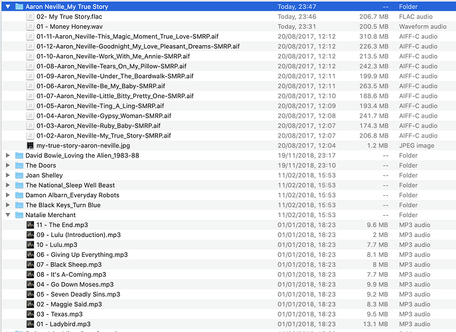Select 01-04 Gypsy_Woman aif file name
This screenshot has height=332, width=456.
coord(104,116)
